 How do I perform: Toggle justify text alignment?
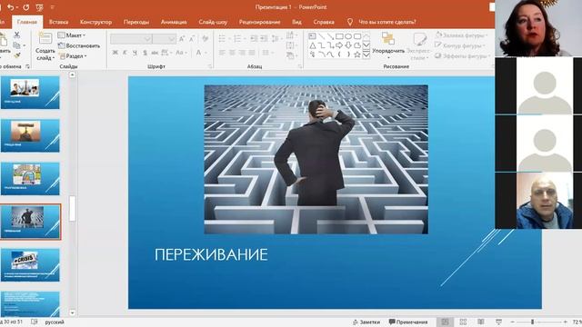tap(252, 53)
